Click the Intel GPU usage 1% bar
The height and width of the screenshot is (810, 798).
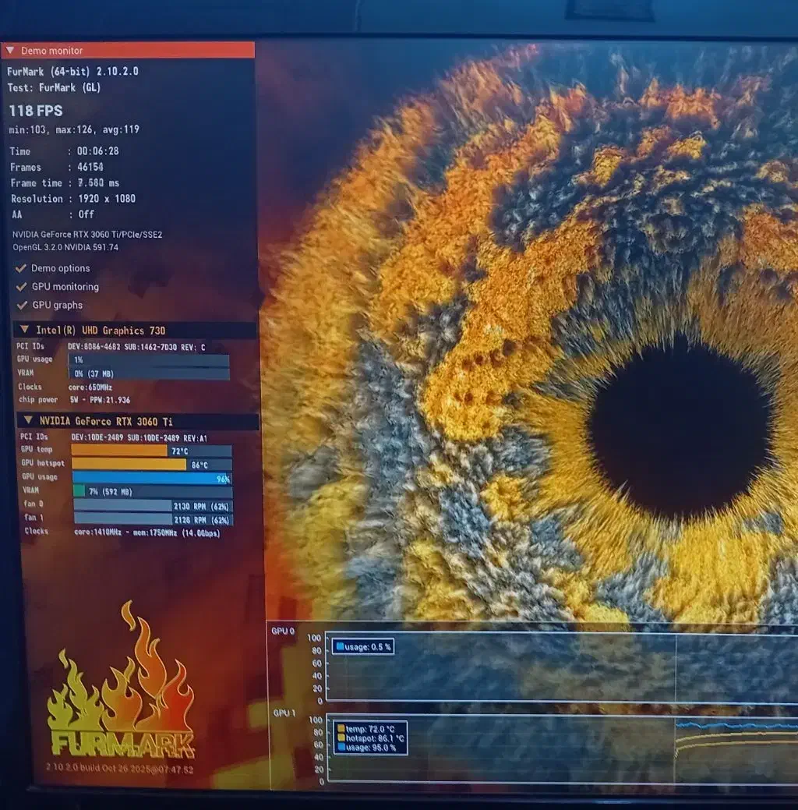148,360
